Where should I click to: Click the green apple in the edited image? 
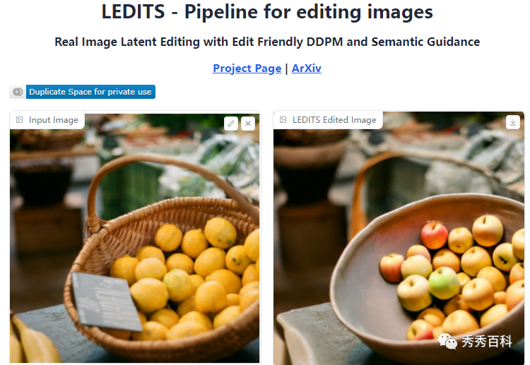pyautogui.click(x=444, y=283)
